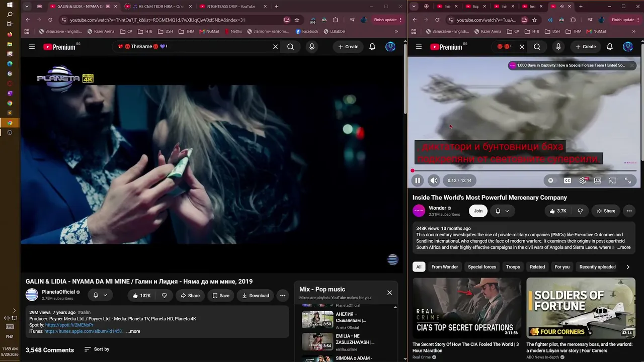The height and width of the screenshot is (362, 644).
Task: Cast the documentary to a TV
Action: (x=613, y=180)
